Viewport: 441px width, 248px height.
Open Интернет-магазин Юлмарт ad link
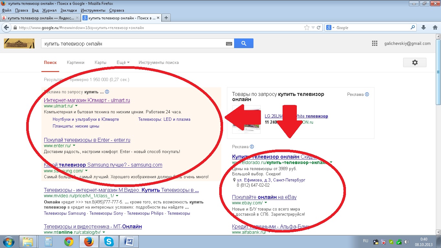(x=87, y=100)
